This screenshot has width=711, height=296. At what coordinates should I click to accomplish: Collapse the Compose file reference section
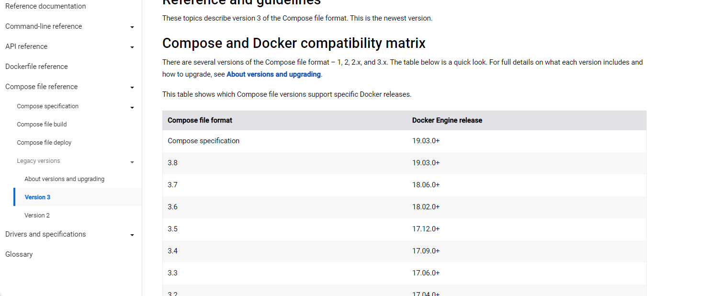(132, 87)
